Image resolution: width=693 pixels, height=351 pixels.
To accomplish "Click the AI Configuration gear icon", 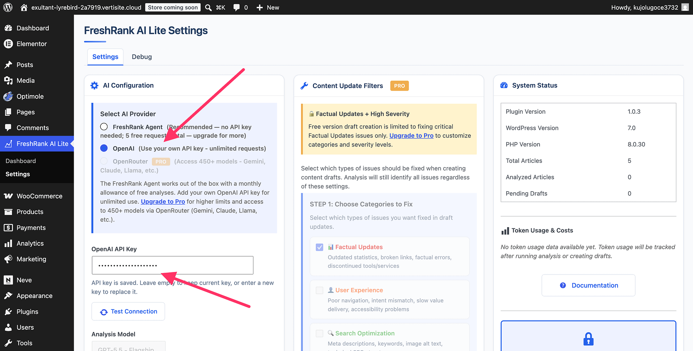I will [95, 85].
